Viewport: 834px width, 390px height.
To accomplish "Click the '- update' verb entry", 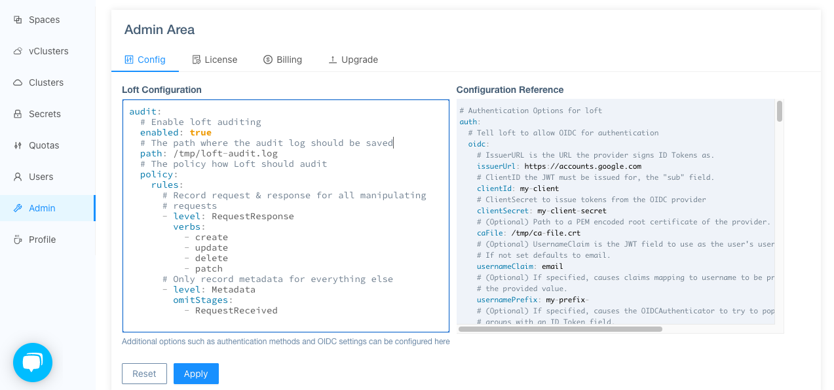I will 206,247.
